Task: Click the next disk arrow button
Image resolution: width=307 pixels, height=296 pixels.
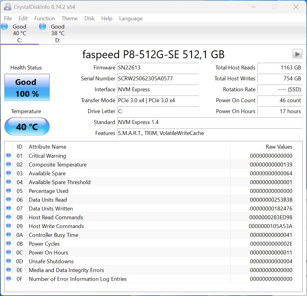Action: (x=297, y=54)
